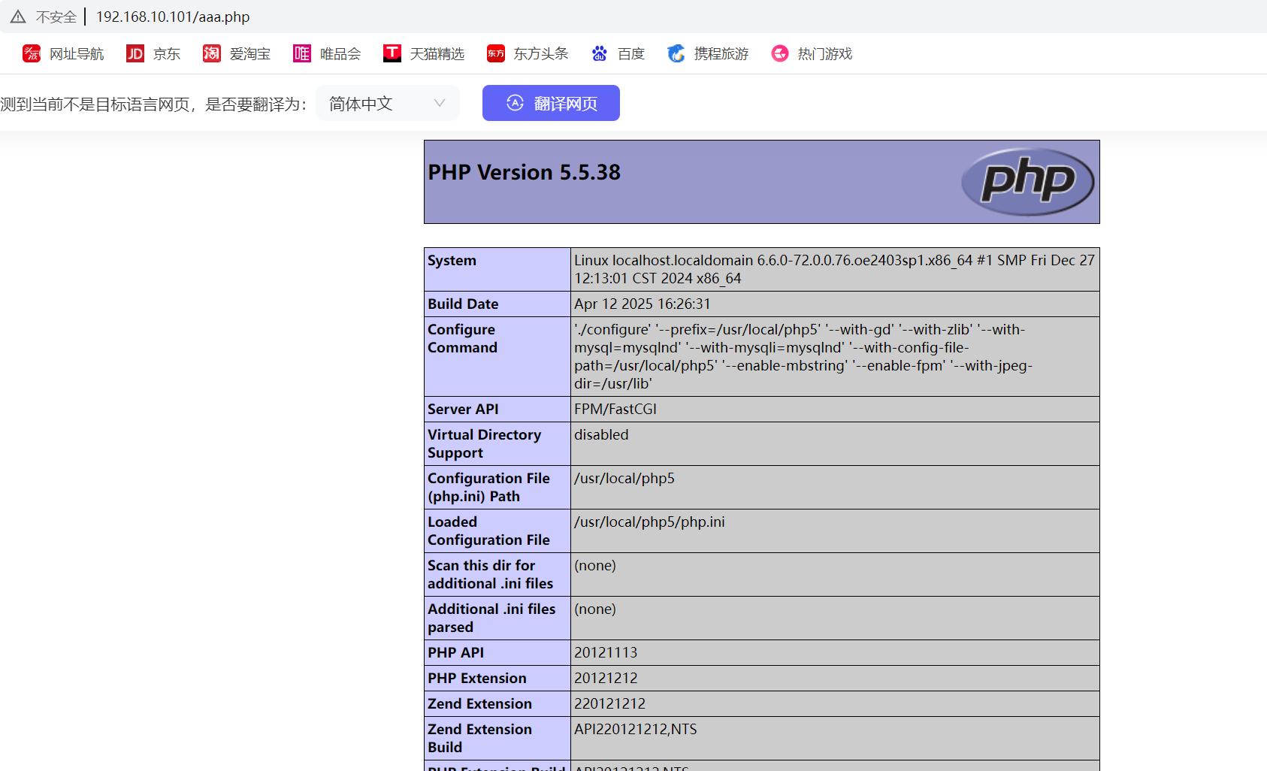Screen dimensions: 1267x771
Task: Click the Linux localhost.localdomain system value
Action: (834, 269)
